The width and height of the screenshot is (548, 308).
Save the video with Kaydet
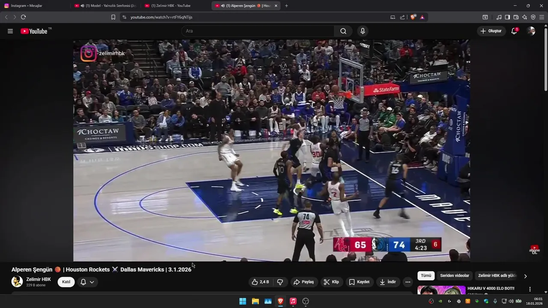pos(359,282)
